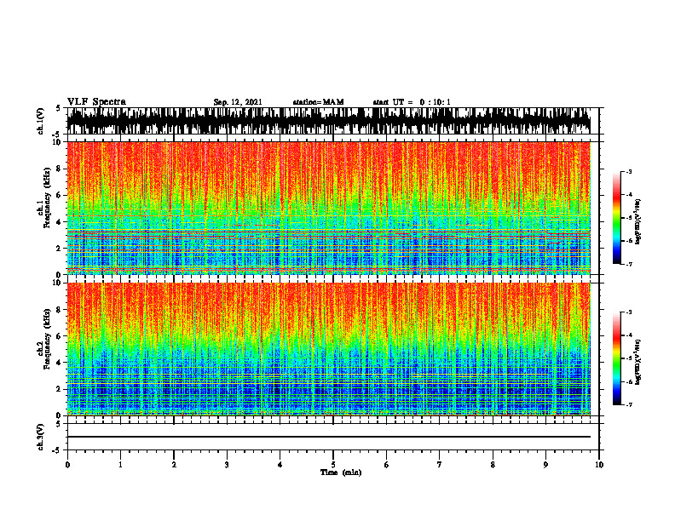The height and width of the screenshot is (521, 675).
Task: Click the flat ch.3 voltage trace
Action: (328, 437)
